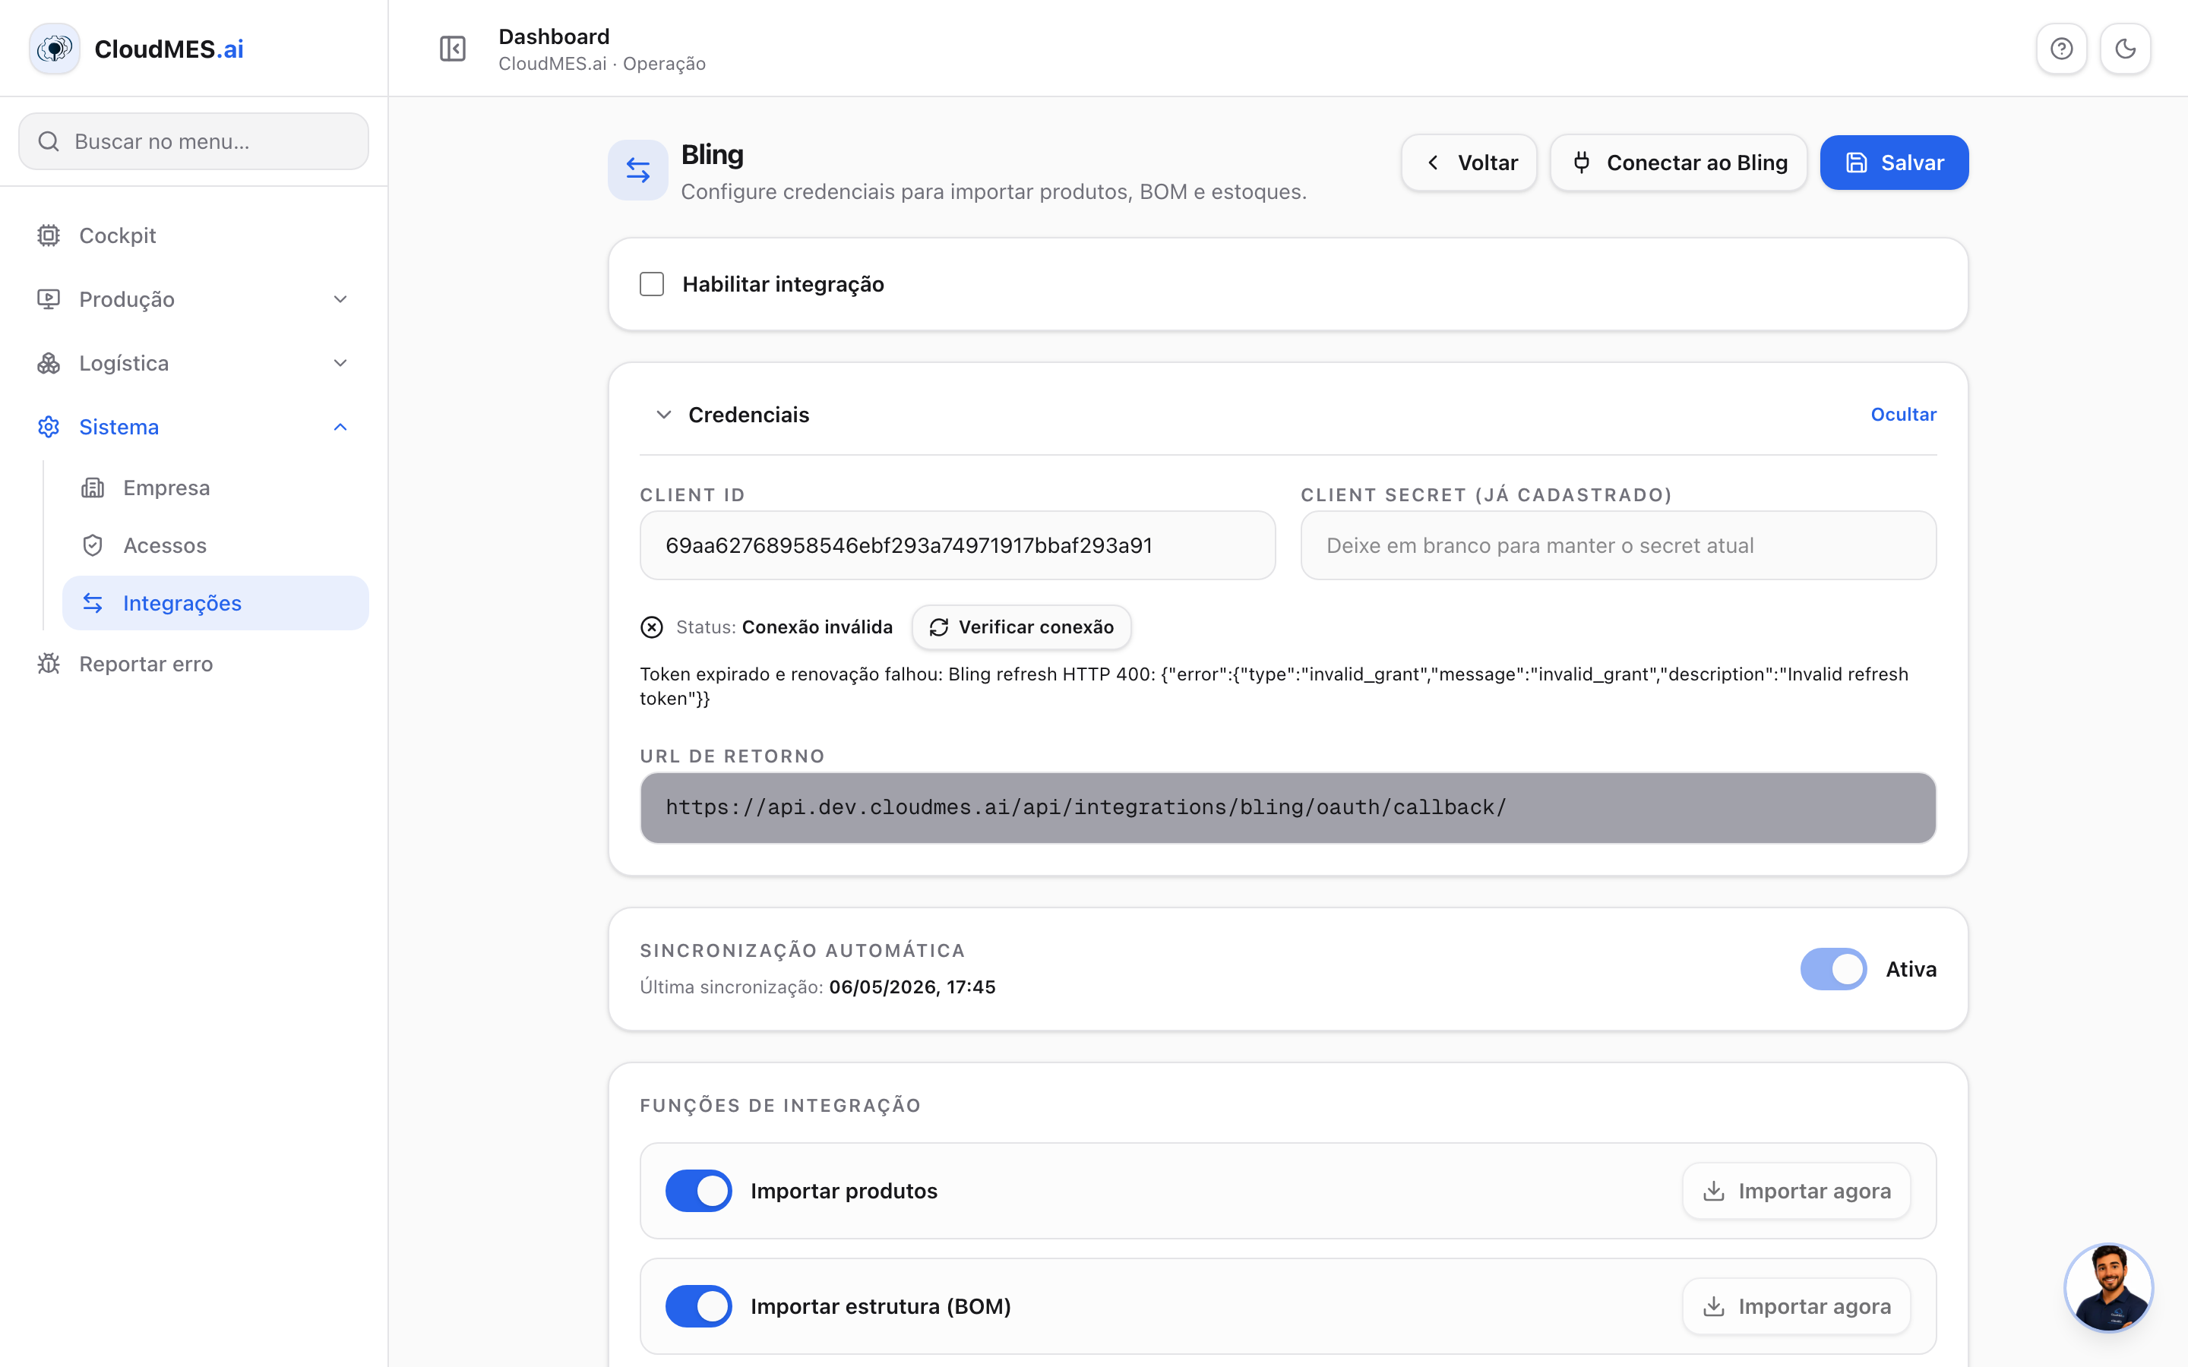
Task: Click the CloudMES.ai brain logo
Action: pos(54,48)
